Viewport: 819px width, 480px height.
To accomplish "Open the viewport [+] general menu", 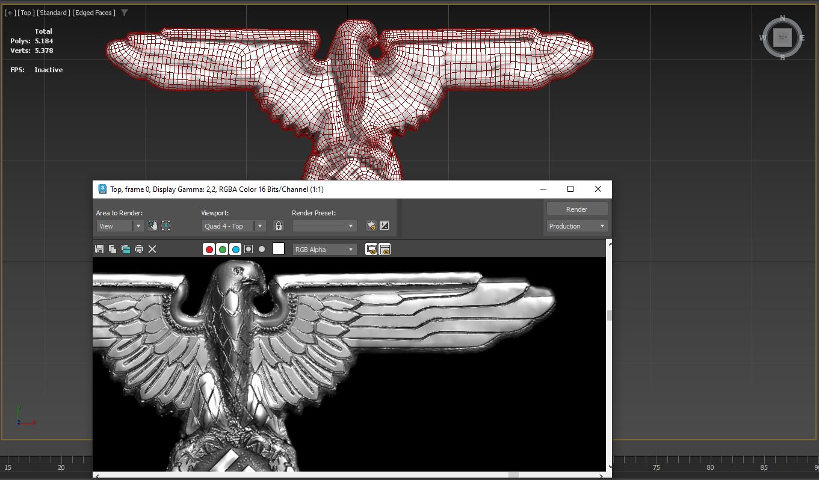I will 10,13.
